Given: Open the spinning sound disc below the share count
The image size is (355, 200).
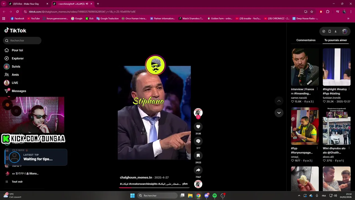Looking at the screenshot, I should pyautogui.click(x=198, y=184).
